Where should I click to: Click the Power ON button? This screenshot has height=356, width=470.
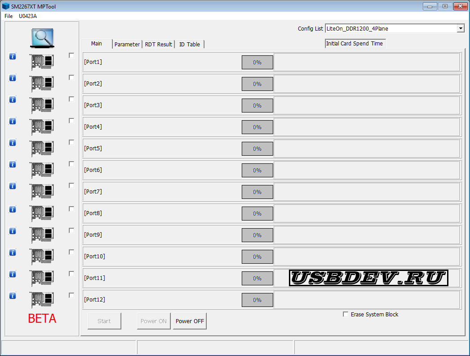[x=154, y=321]
